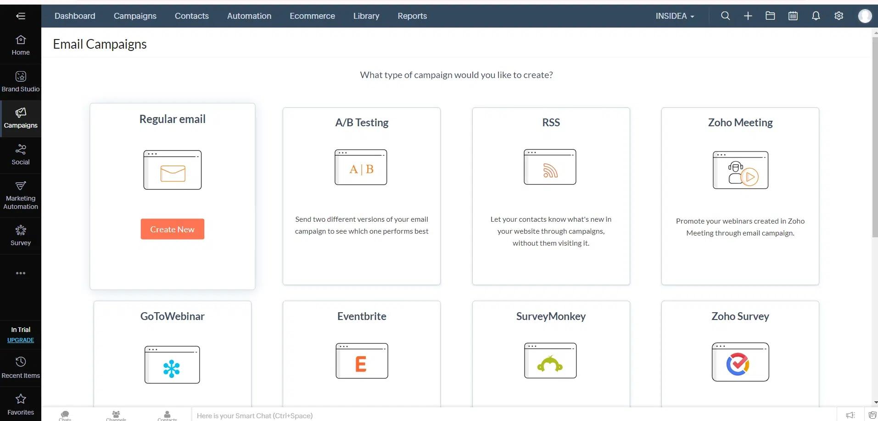Go to Home in the sidebar
The width and height of the screenshot is (878, 421).
coord(21,45)
